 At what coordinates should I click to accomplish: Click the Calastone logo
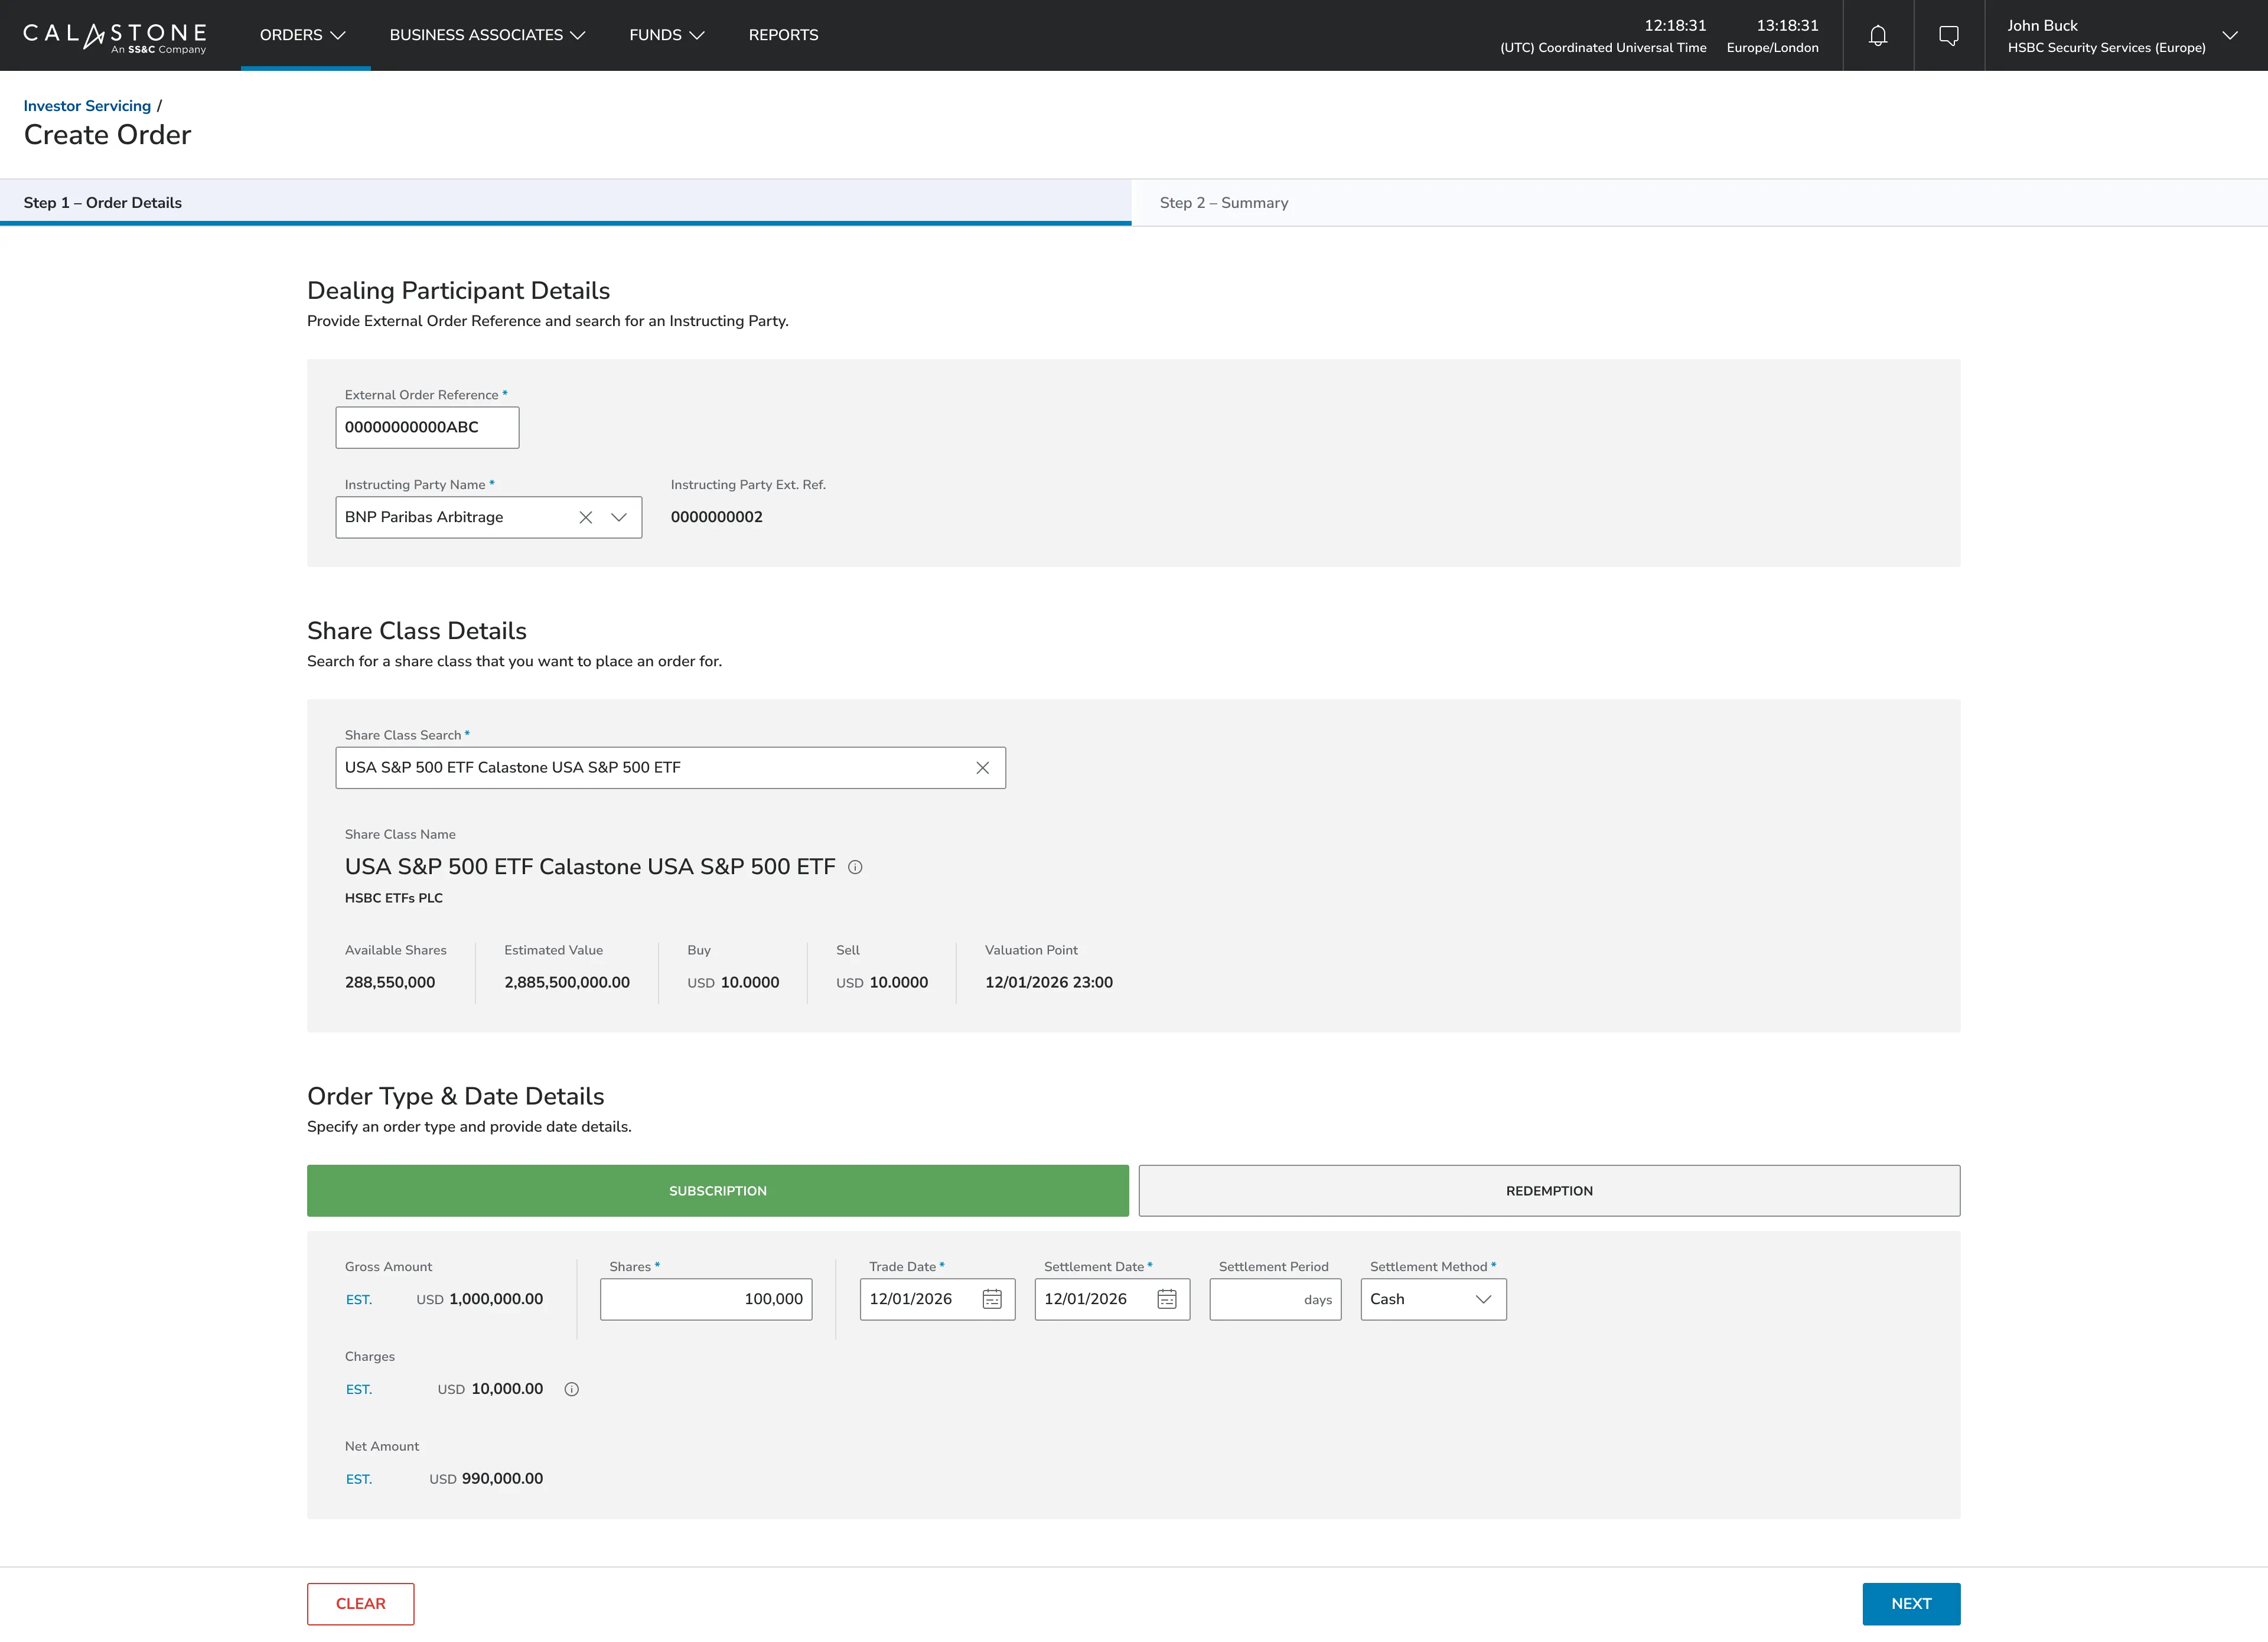point(115,37)
